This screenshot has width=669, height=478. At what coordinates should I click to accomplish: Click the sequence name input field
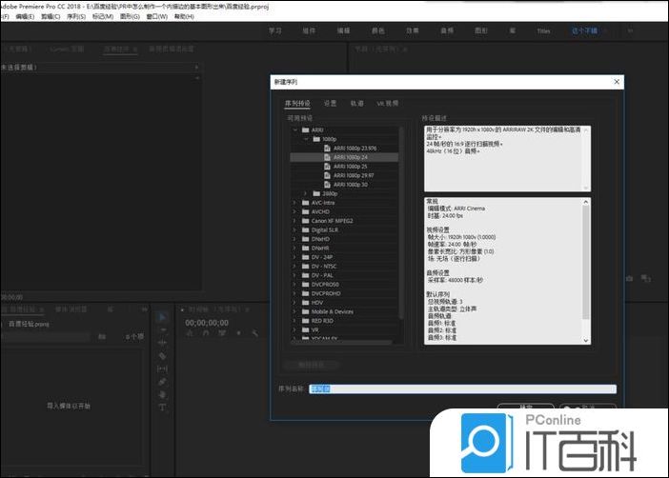click(x=475, y=388)
